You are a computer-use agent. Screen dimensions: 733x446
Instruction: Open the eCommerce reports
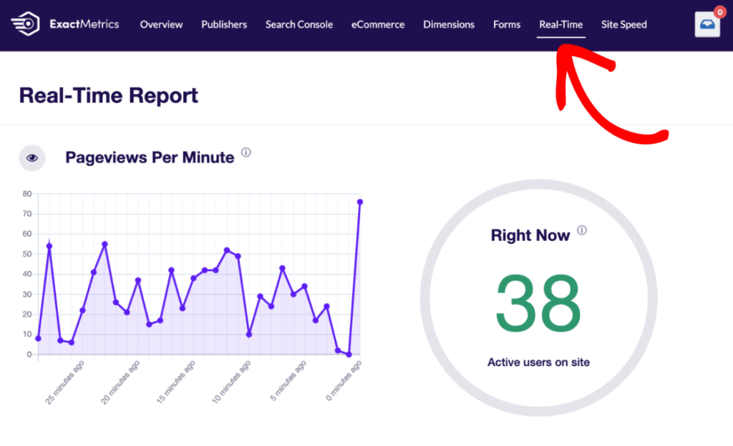pos(378,24)
